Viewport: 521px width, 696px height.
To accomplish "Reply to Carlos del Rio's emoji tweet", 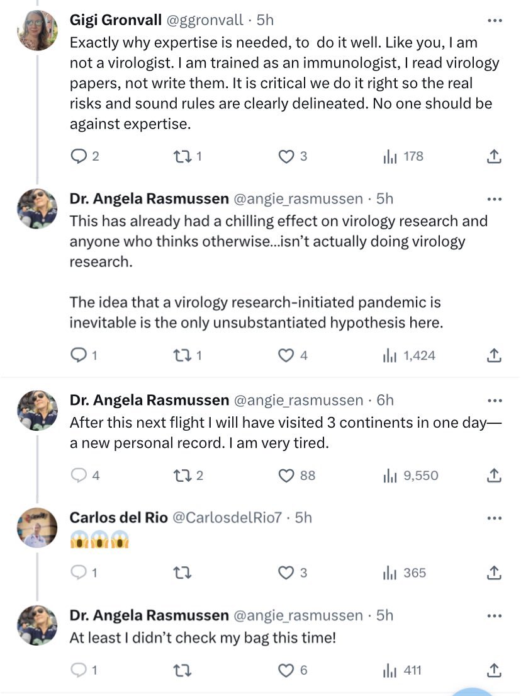I will click(x=77, y=573).
